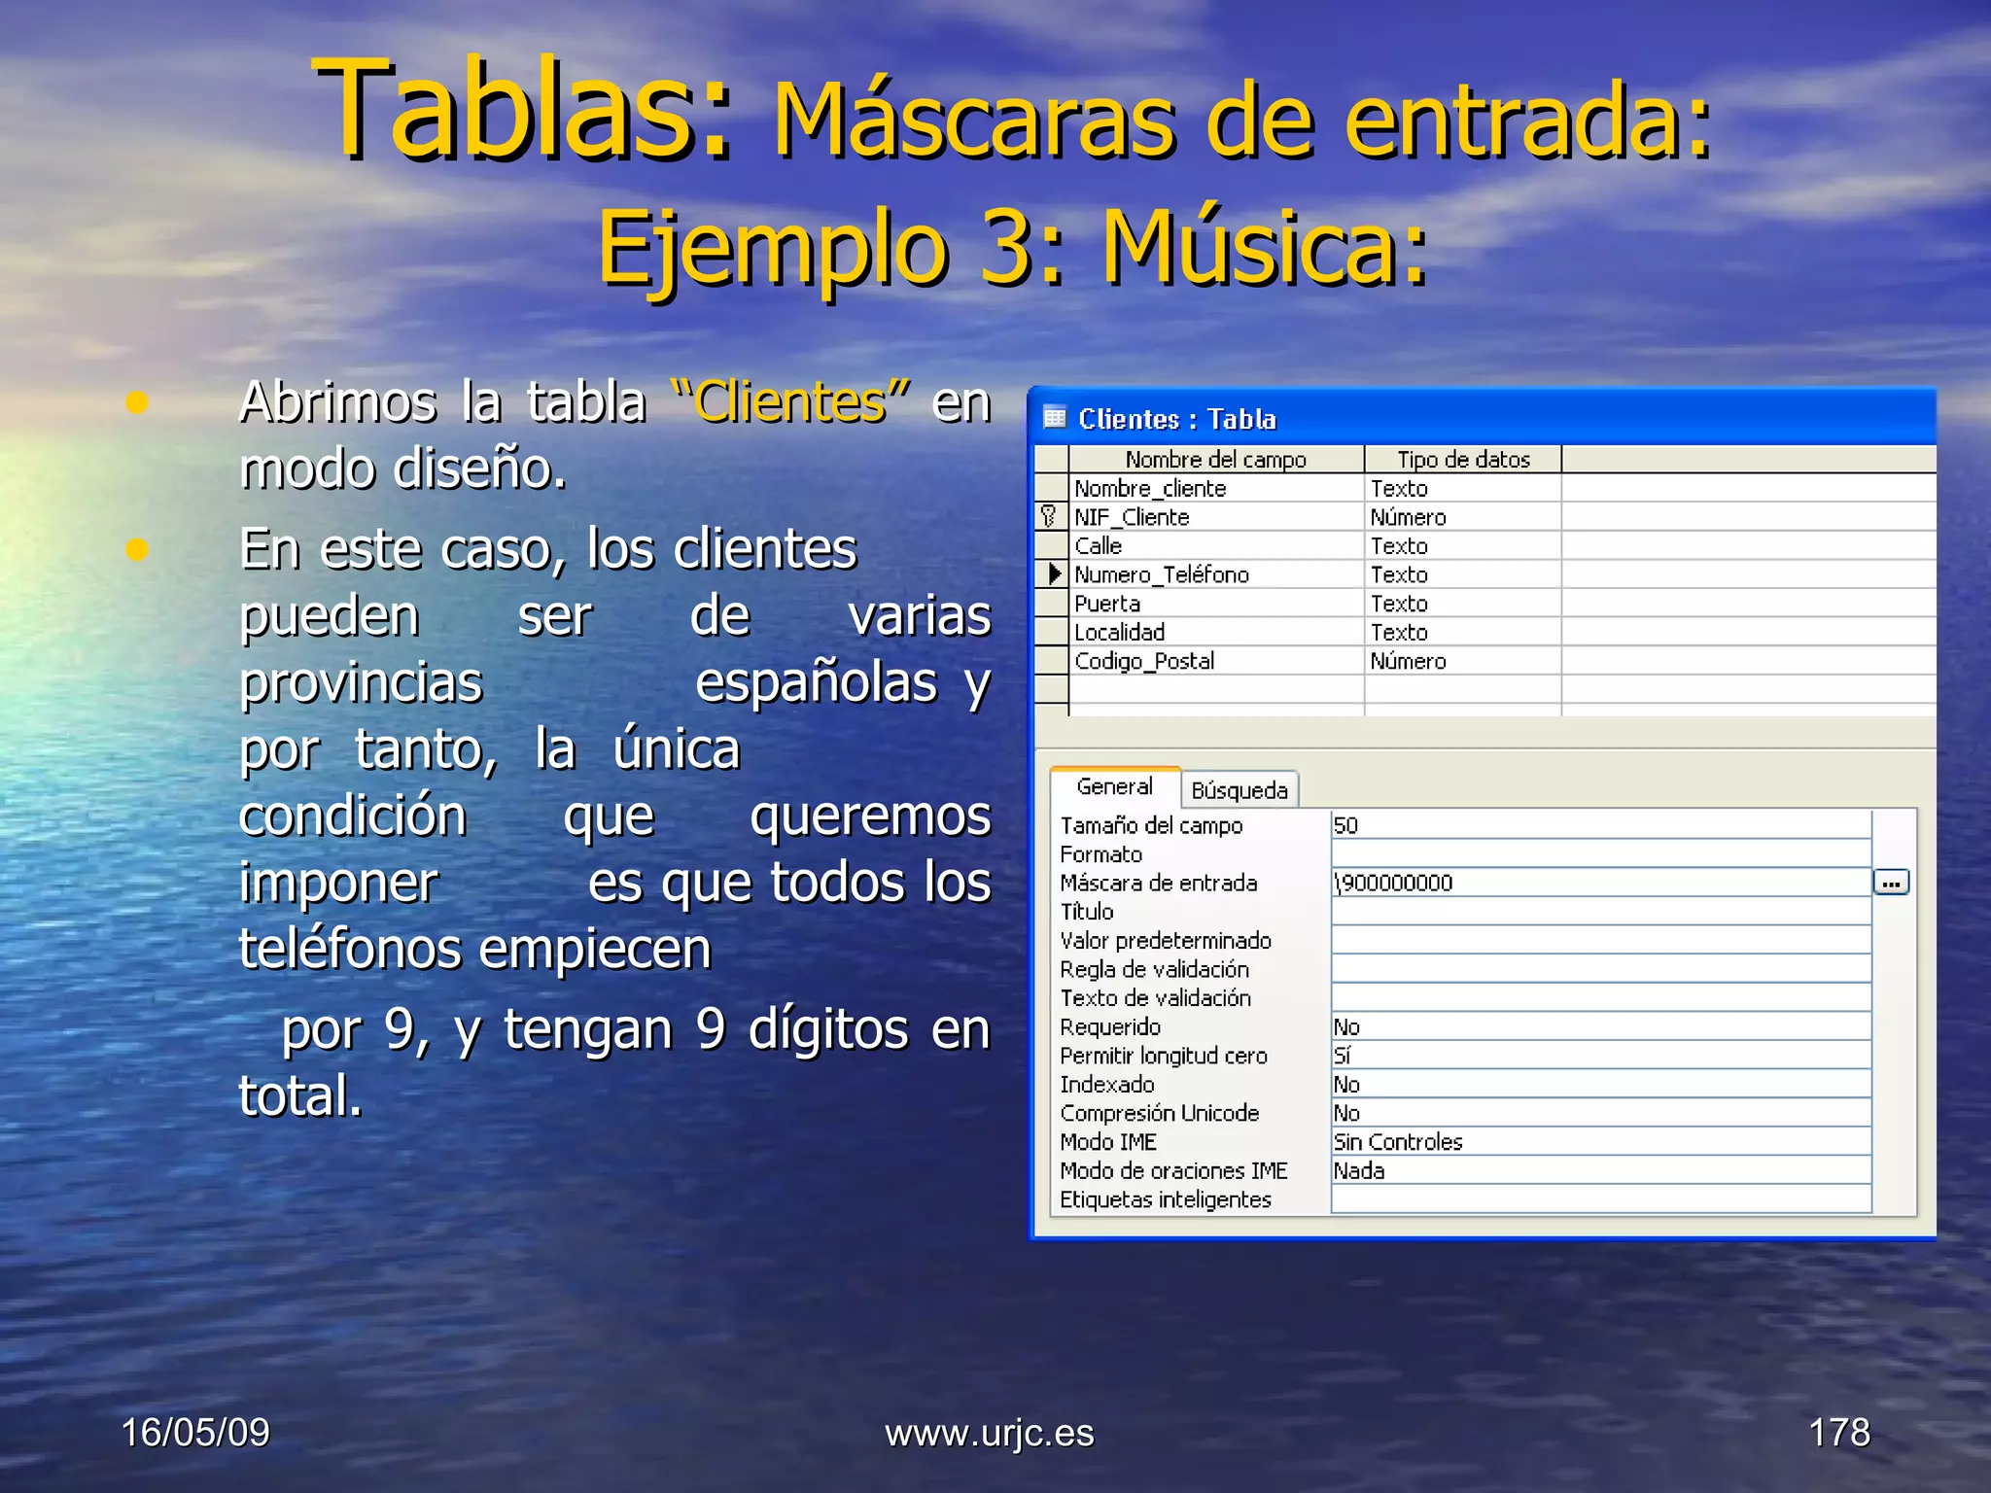The height and width of the screenshot is (1493, 1991).
Task: Click the Nombre del campo column header
Action: click(1216, 459)
